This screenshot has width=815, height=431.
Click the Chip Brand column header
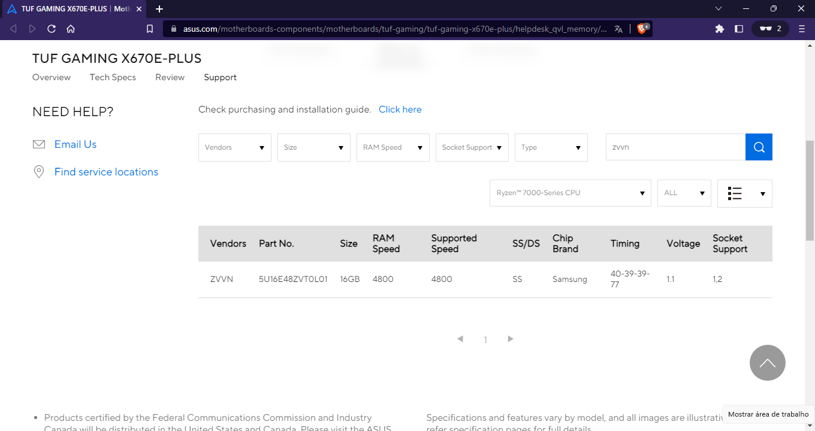point(565,244)
